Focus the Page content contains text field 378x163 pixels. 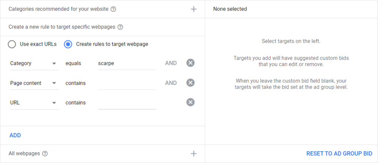tap(127, 83)
